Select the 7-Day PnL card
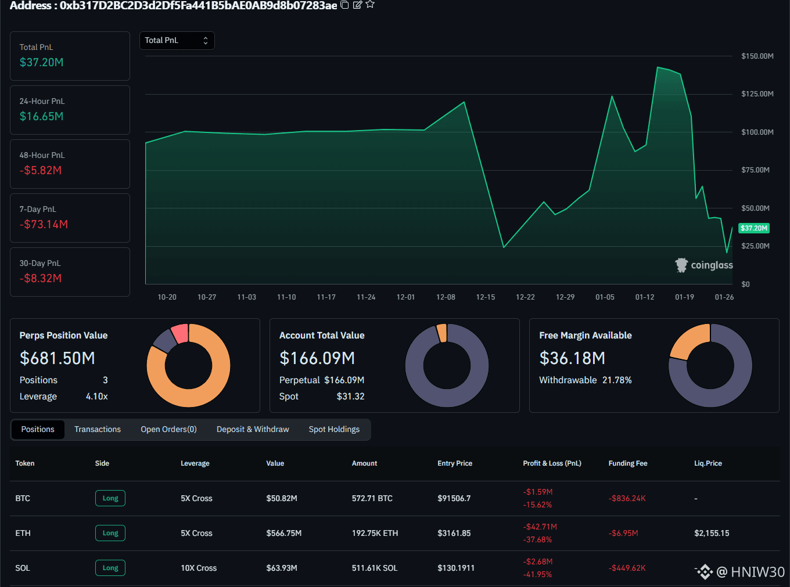 click(70, 218)
